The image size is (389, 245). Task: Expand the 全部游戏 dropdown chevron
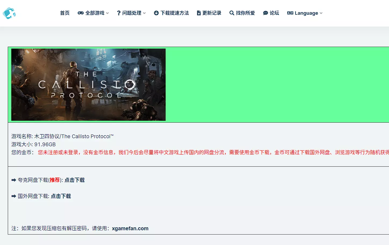pos(107,13)
